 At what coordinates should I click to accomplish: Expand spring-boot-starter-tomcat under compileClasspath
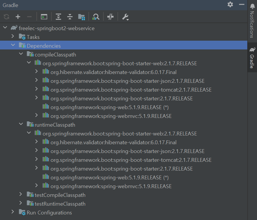point(36,89)
